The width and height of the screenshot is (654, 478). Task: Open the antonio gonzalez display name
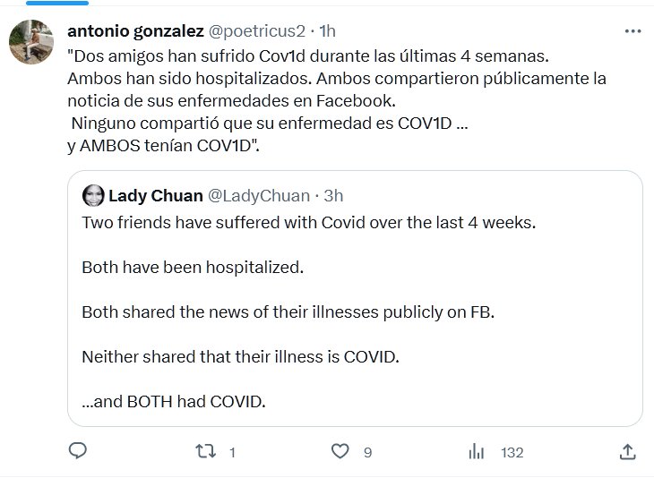pyautogui.click(x=134, y=32)
